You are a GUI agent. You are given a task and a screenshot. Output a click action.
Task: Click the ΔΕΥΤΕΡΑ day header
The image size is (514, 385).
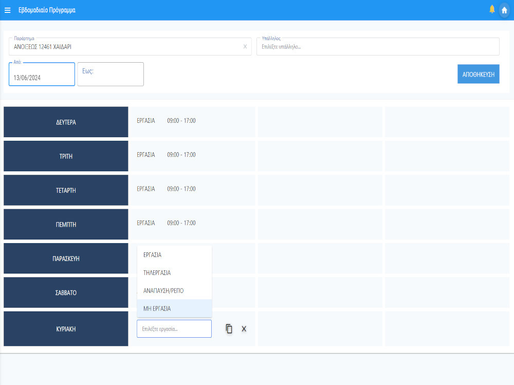click(x=66, y=122)
